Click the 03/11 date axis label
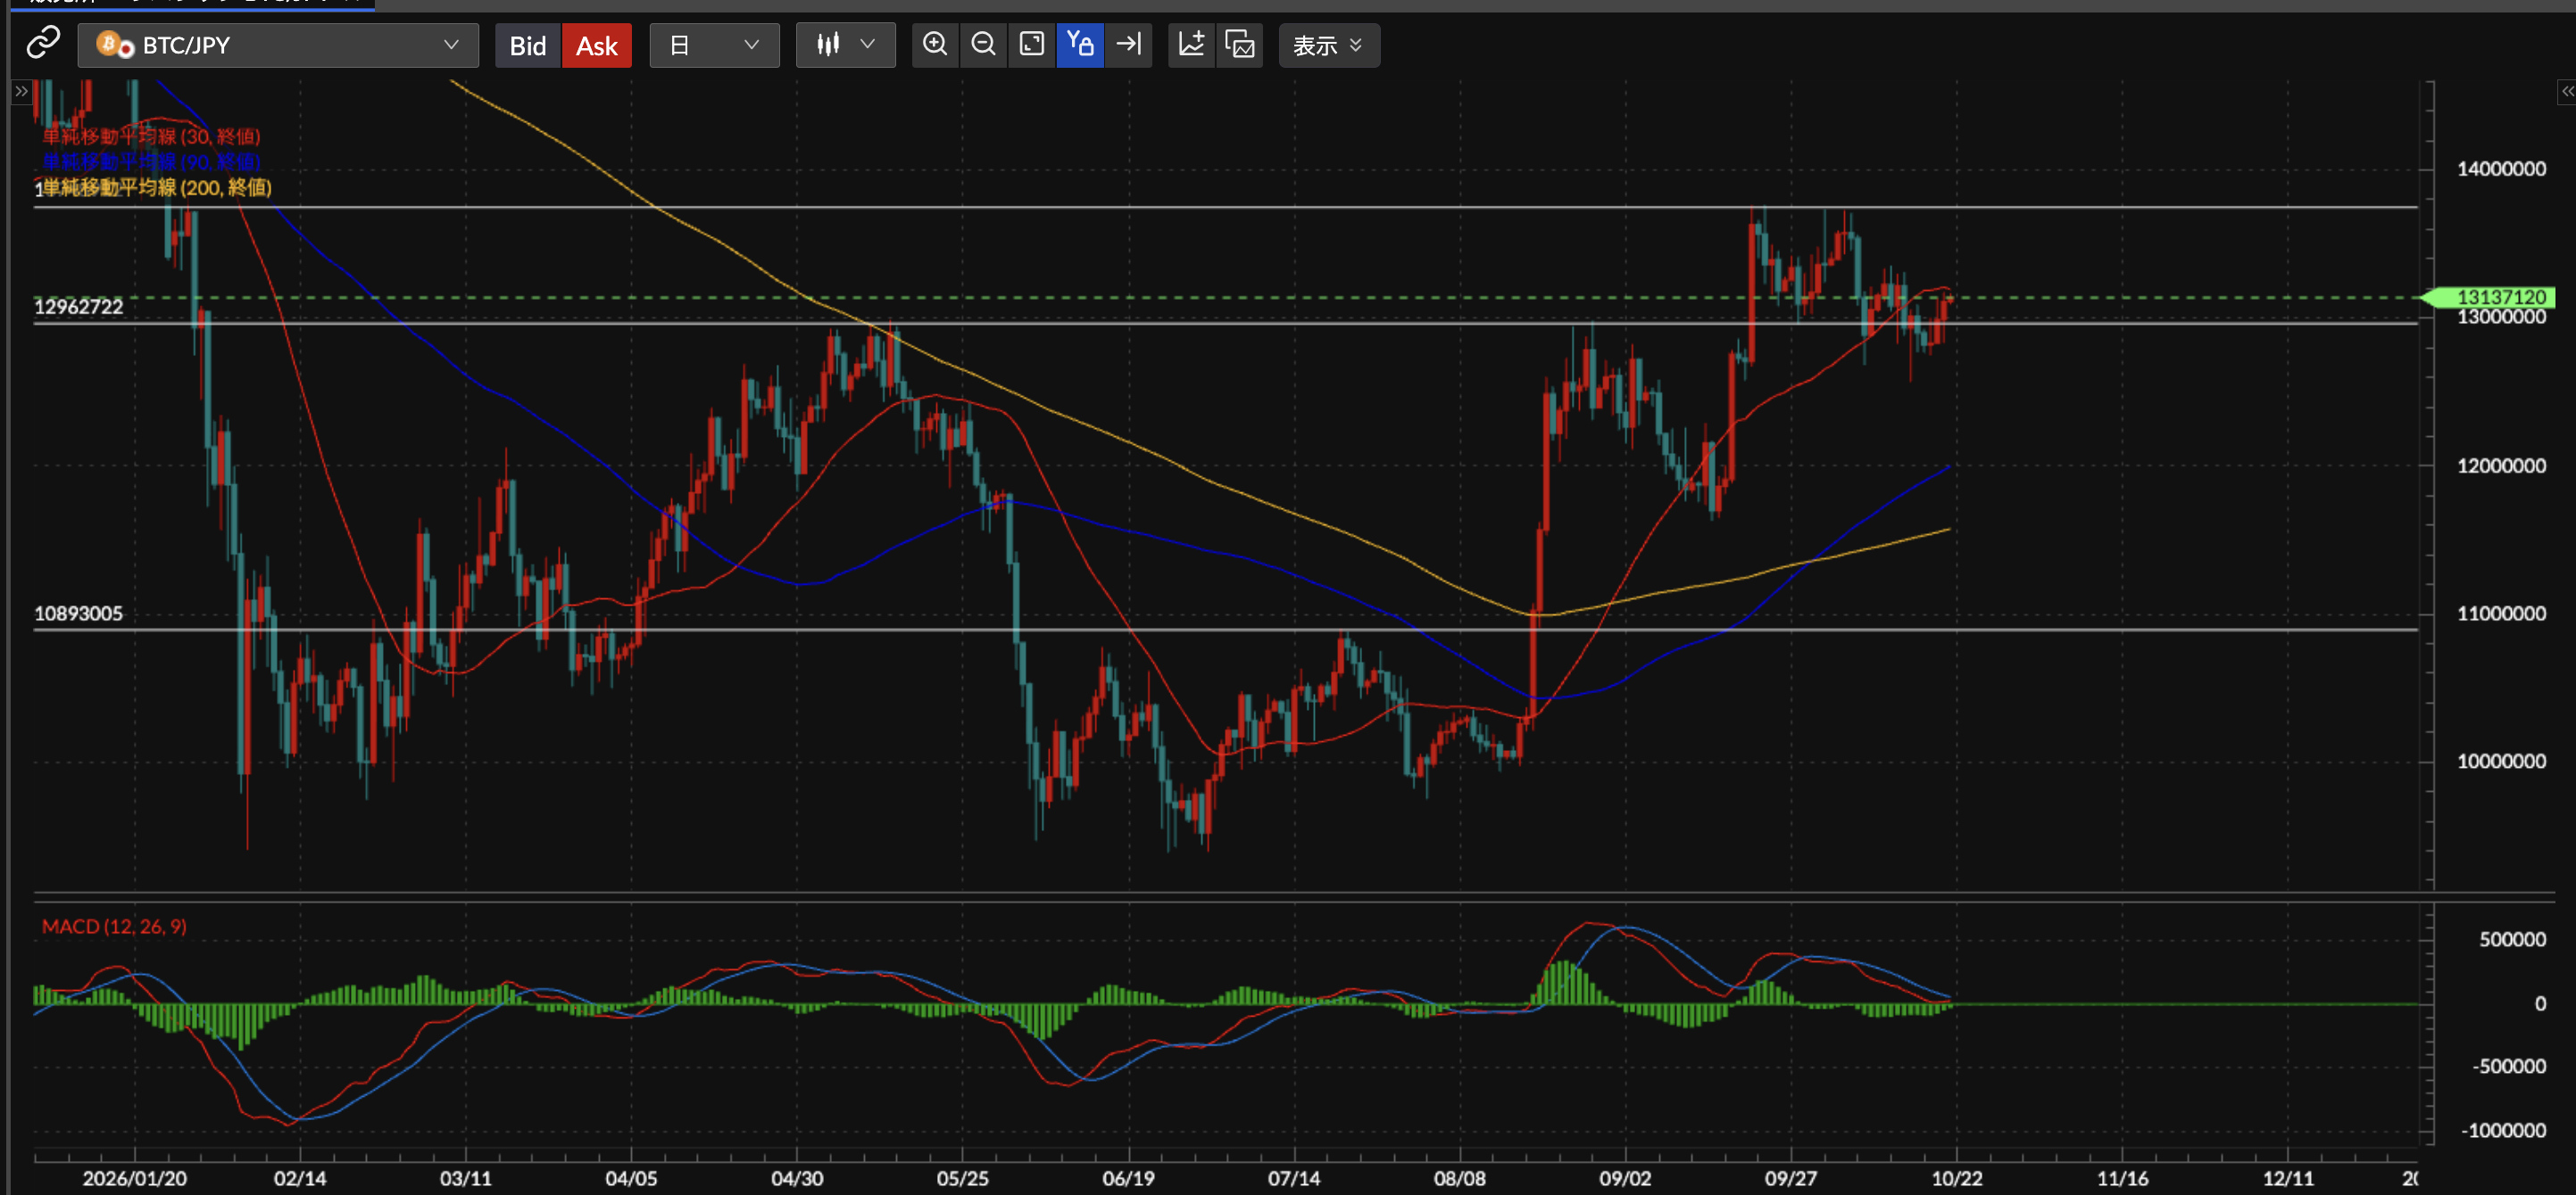This screenshot has height=1195, width=2576. click(x=466, y=1178)
